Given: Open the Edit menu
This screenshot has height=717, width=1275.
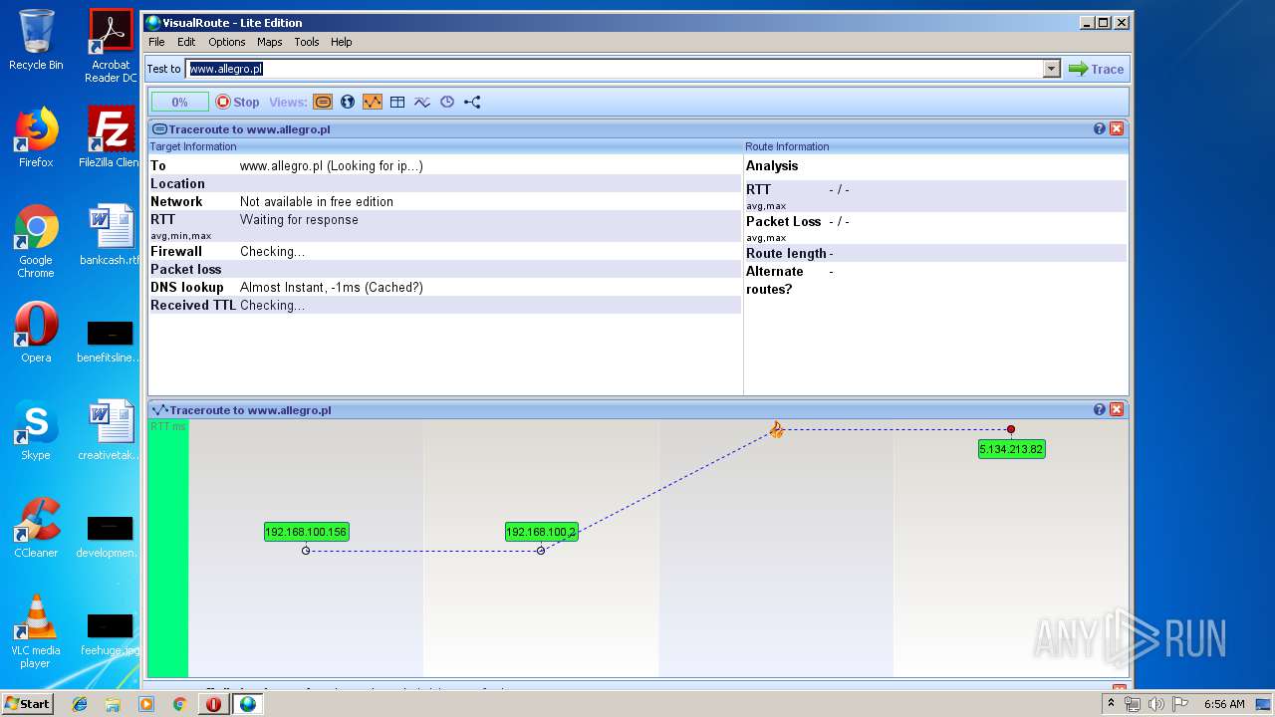Looking at the screenshot, I should click(x=186, y=42).
